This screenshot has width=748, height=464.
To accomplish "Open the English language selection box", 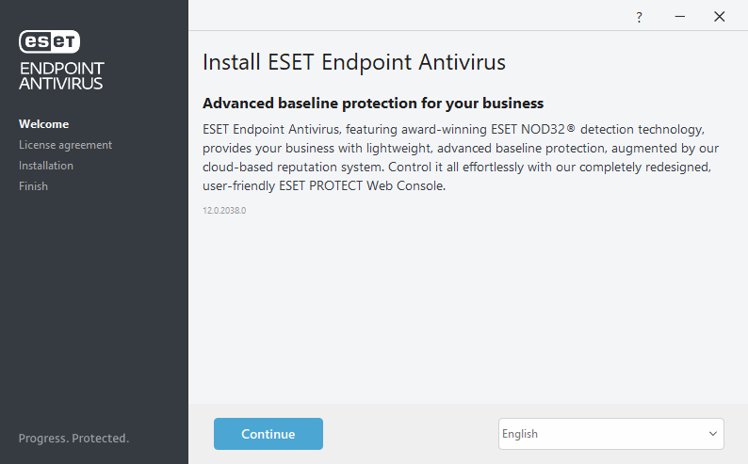I will 603,434.
